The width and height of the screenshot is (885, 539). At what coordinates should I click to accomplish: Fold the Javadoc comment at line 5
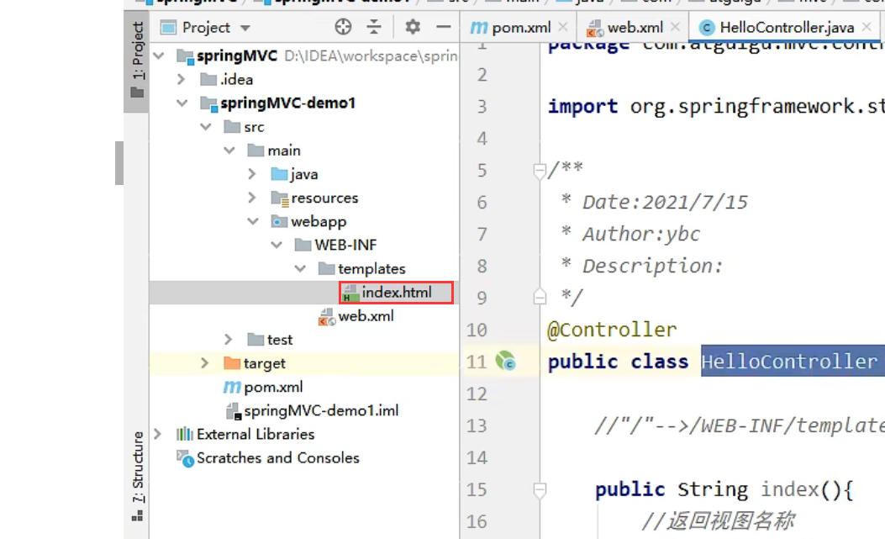539,171
